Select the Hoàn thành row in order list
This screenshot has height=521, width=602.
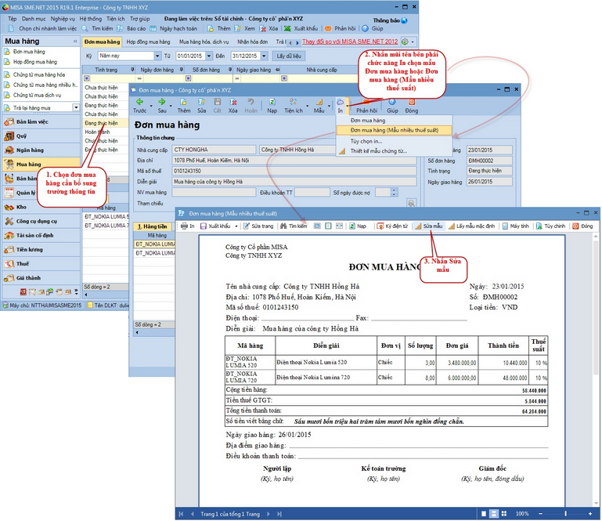click(x=105, y=132)
